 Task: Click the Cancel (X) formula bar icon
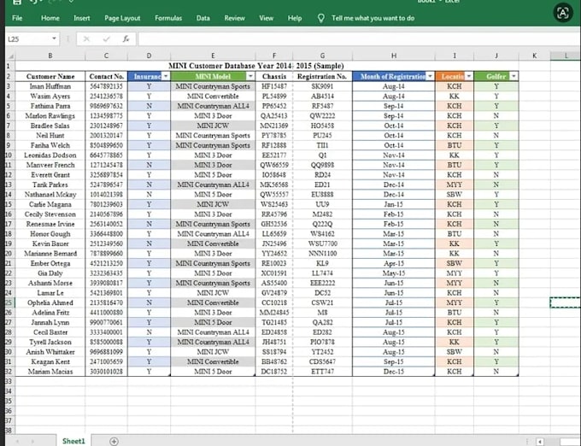pos(86,39)
